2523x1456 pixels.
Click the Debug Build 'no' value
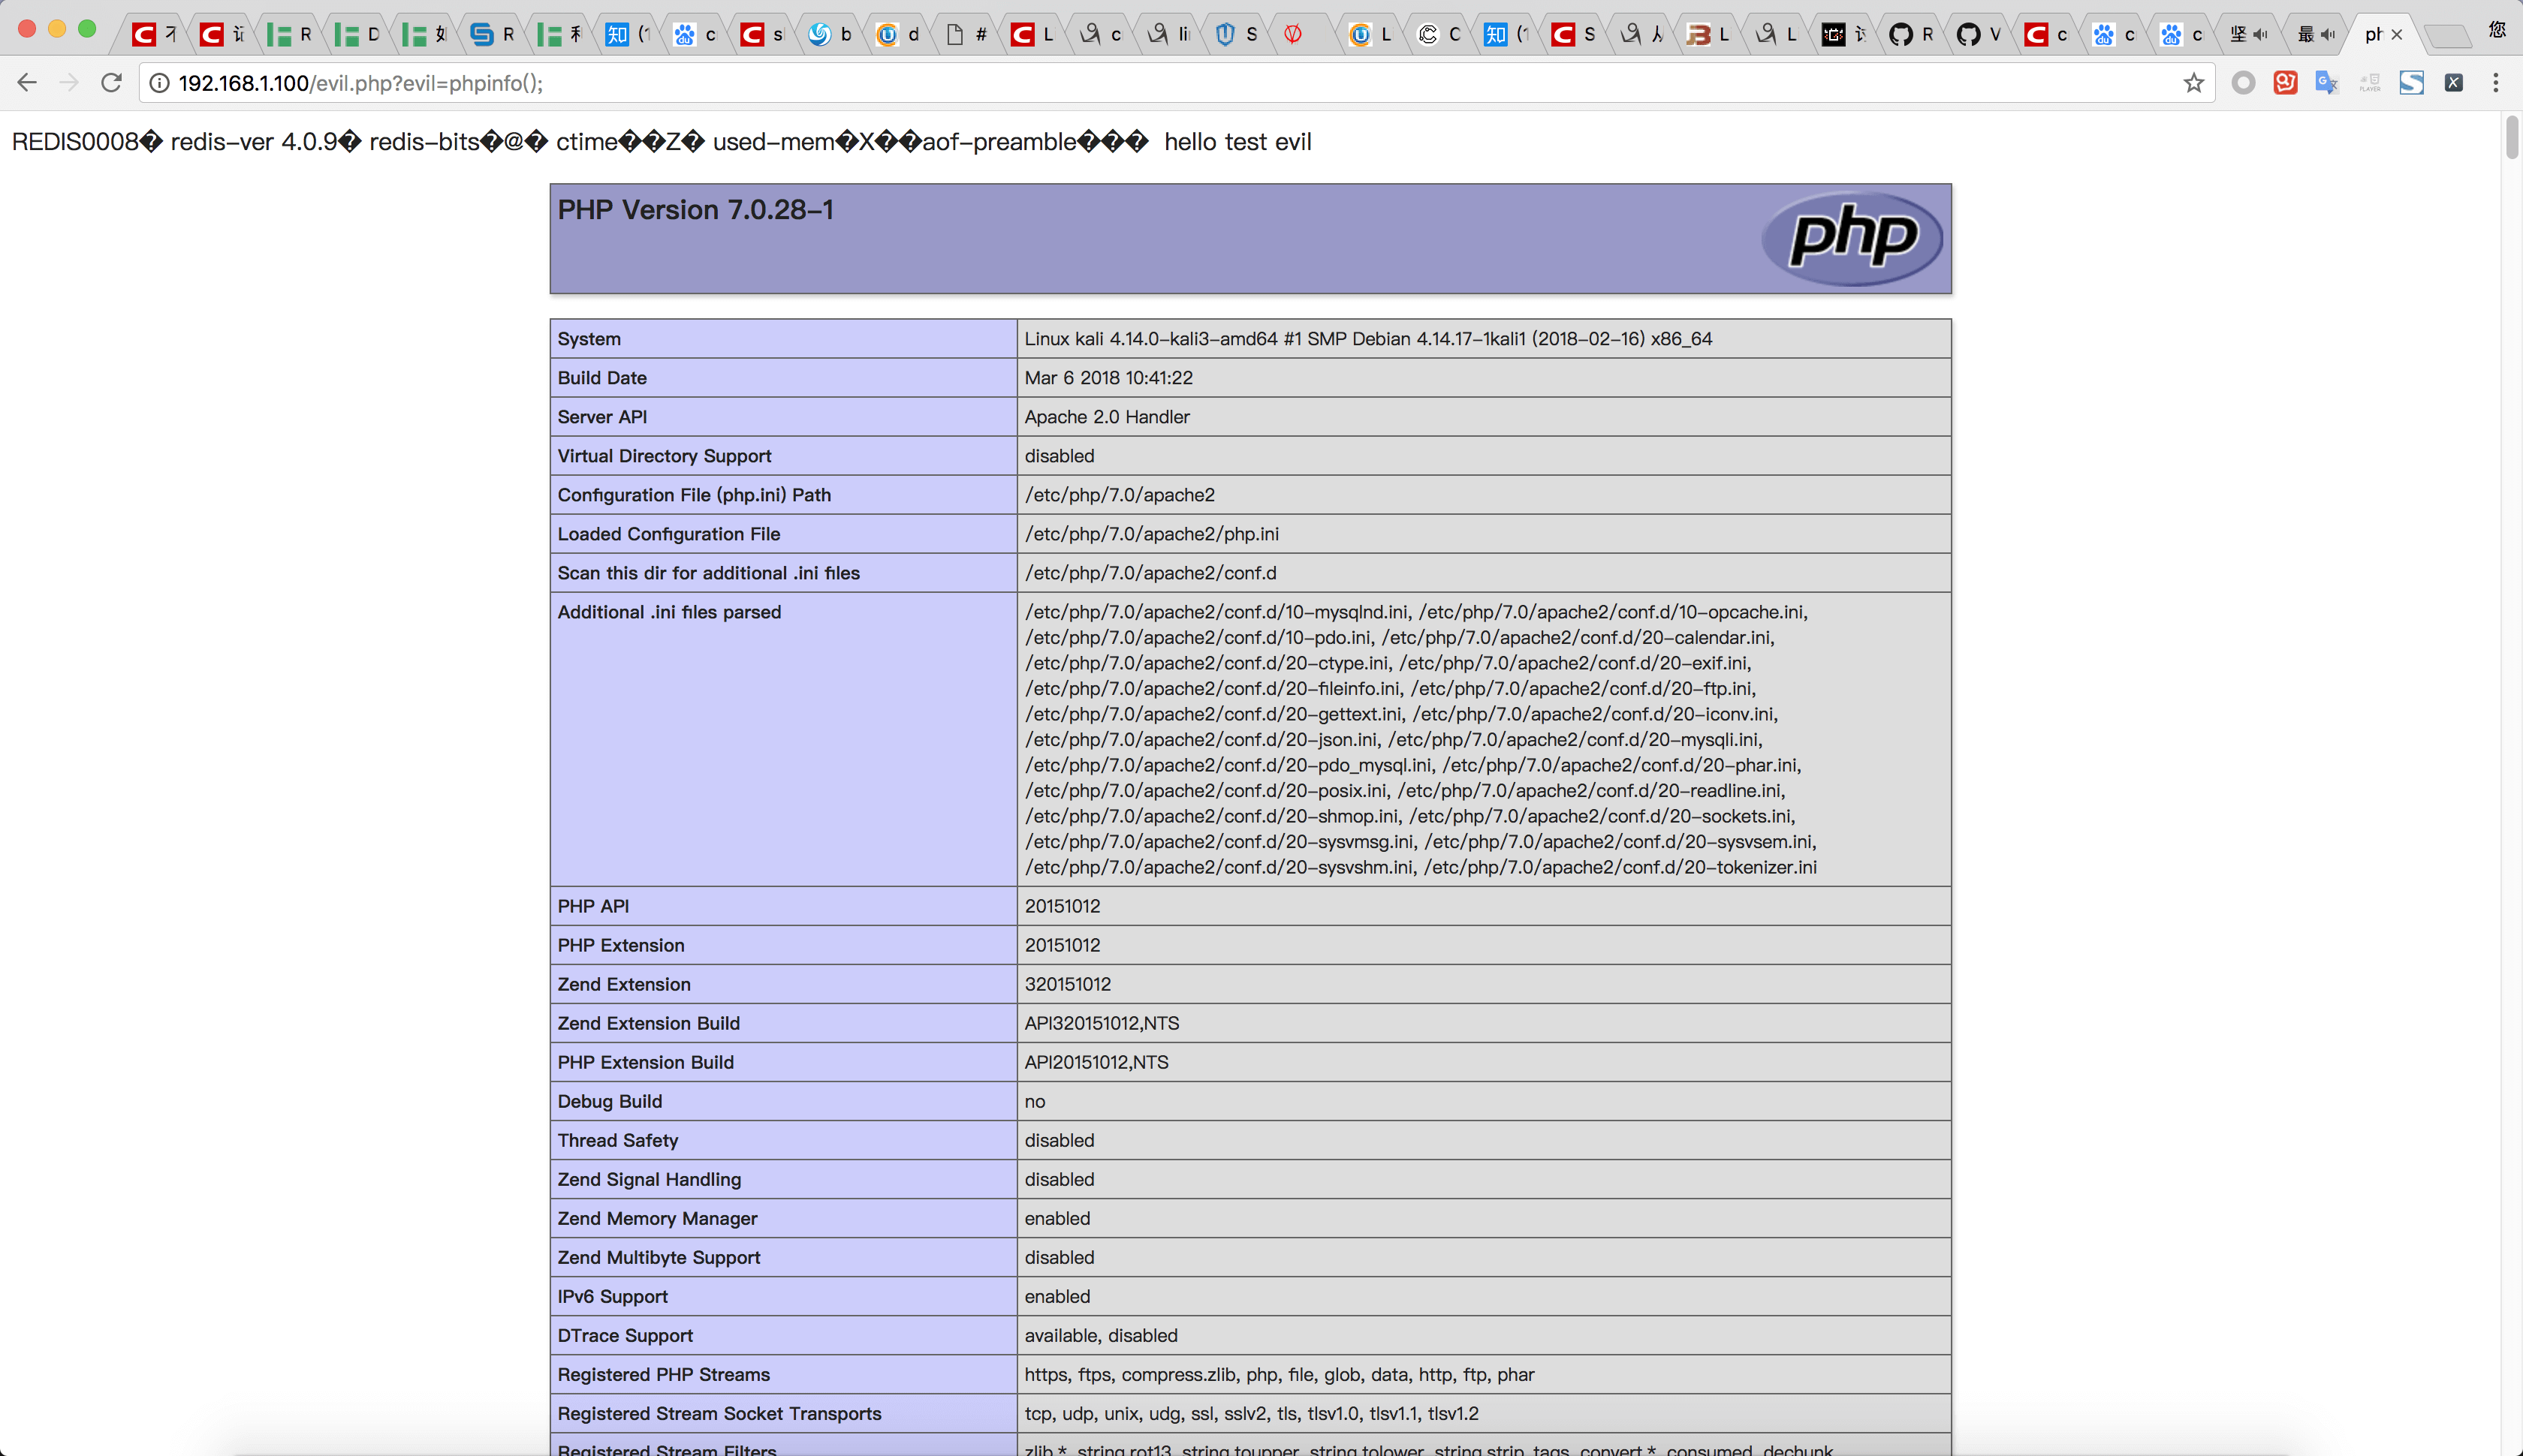1035,1101
